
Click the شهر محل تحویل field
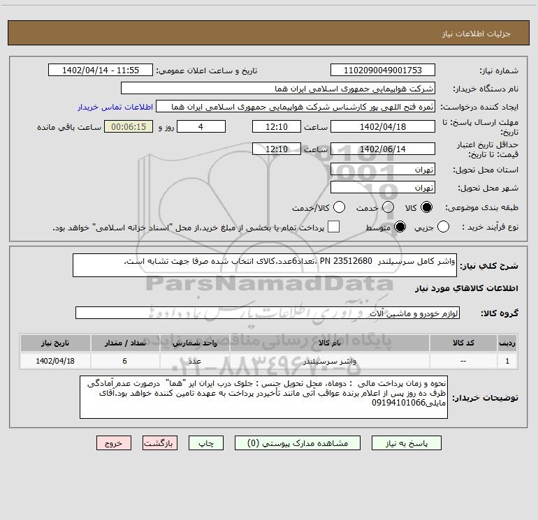(x=383, y=188)
